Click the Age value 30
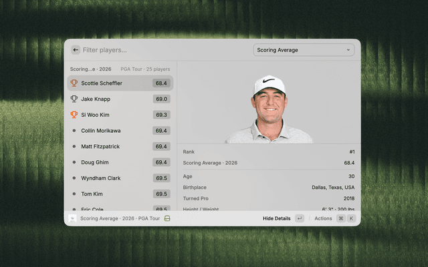The image size is (428, 267). tap(352, 176)
